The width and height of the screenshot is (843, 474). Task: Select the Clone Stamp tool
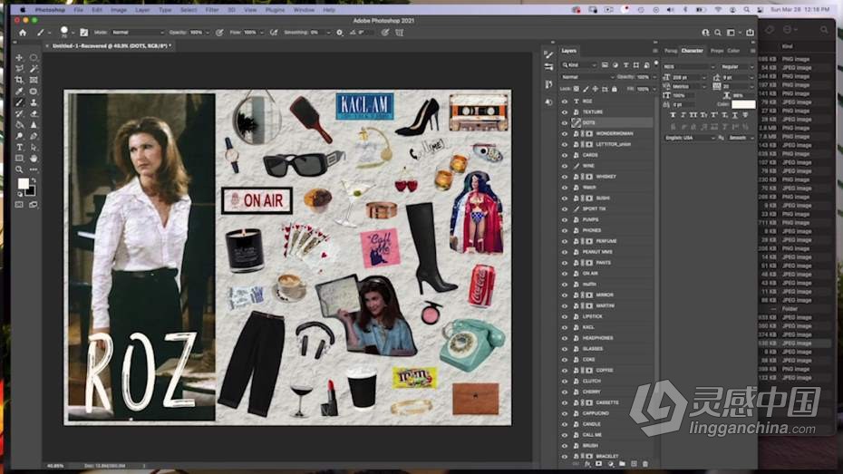[34, 102]
